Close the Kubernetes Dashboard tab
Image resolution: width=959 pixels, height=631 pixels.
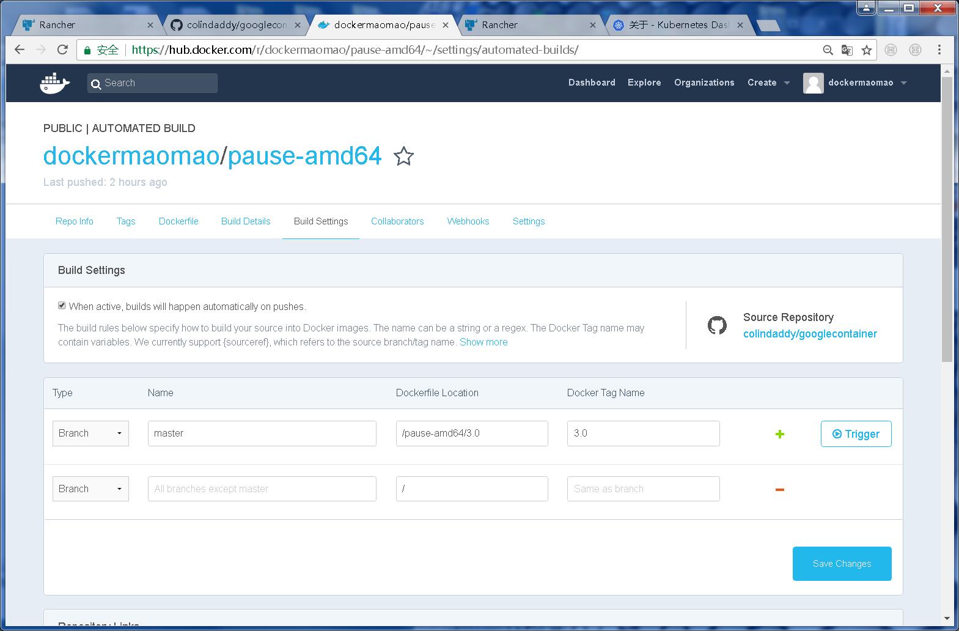pos(740,25)
